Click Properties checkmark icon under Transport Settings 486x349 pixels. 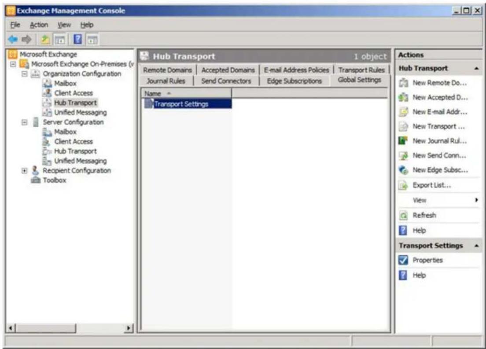point(403,260)
